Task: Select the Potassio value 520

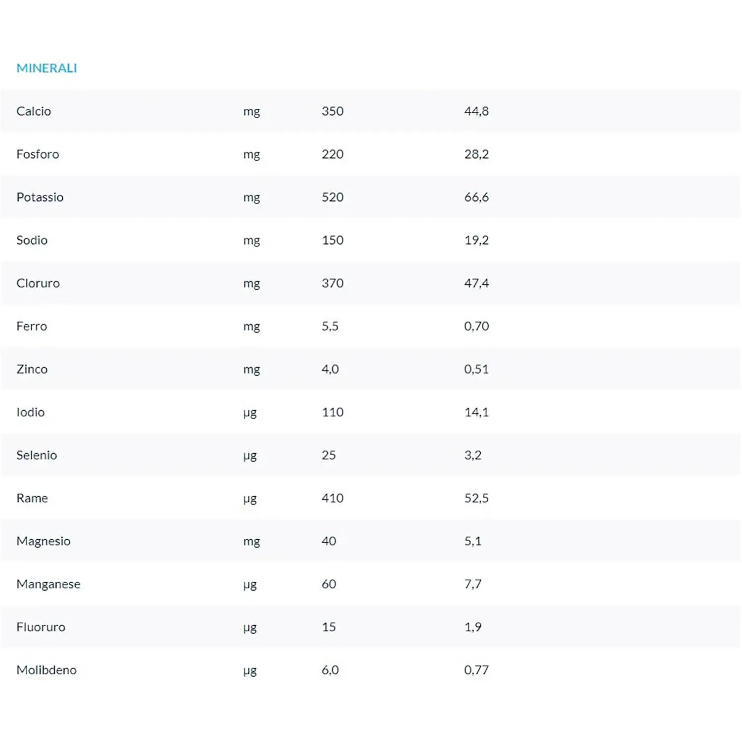Action: pyautogui.click(x=332, y=197)
